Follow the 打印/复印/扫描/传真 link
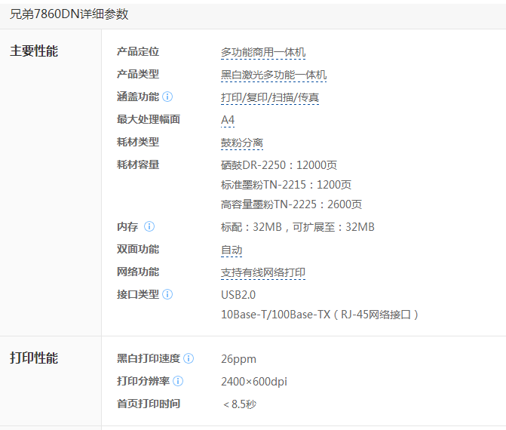The width and height of the screenshot is (506, 430). 270,97
